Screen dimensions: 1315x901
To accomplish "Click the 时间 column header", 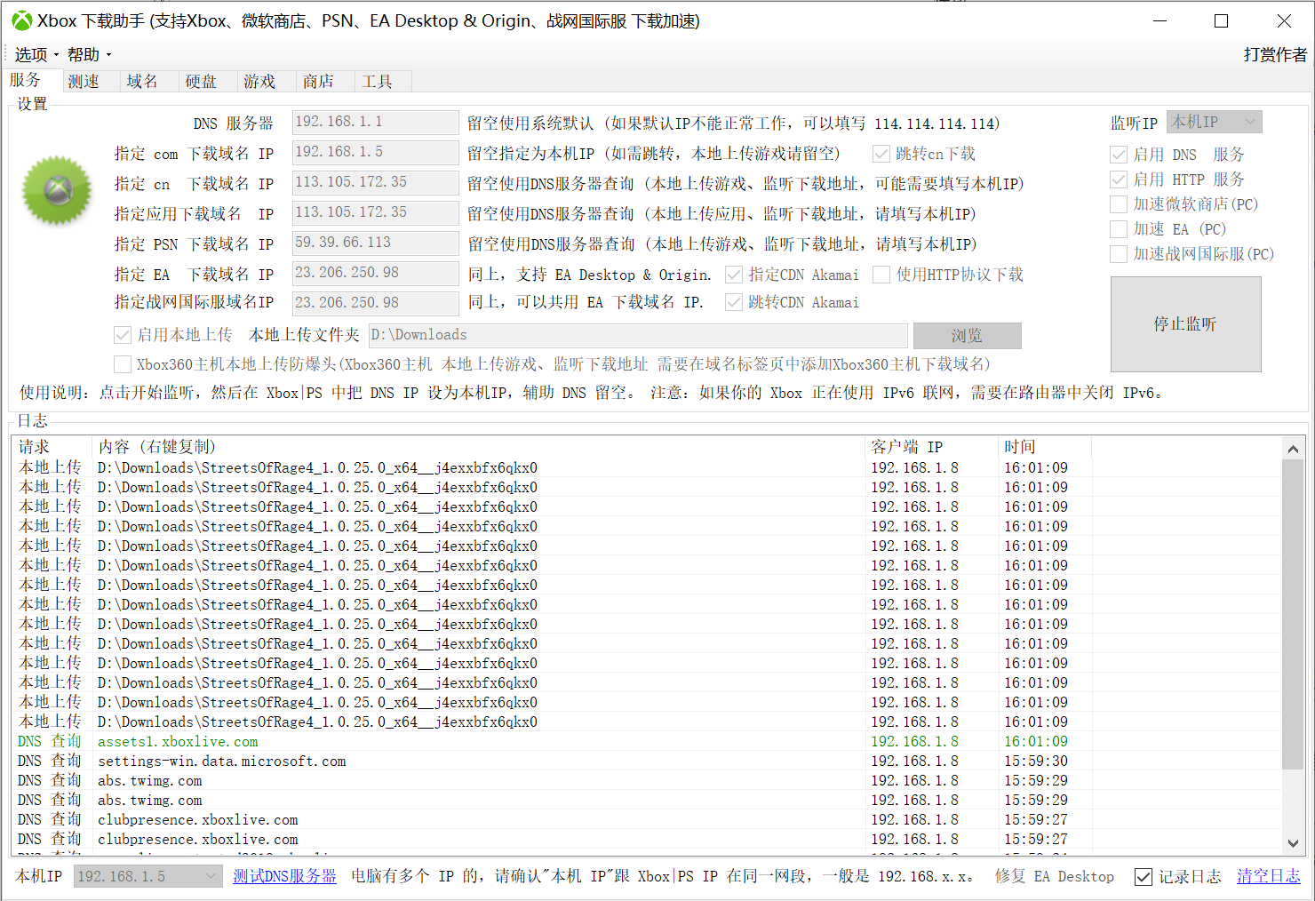I will click(1044, 447).
